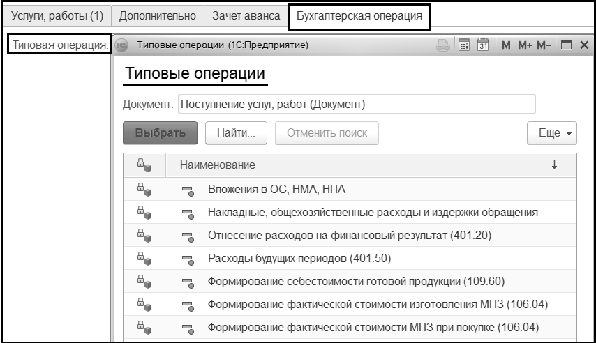596x343 pixels.
Task: Click the 1C logo icon in title bar
Action: [x=122, y=45]
